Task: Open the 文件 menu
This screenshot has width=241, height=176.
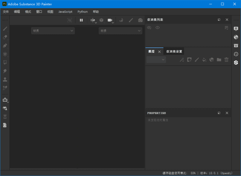Action: click(x=6, y=12)
